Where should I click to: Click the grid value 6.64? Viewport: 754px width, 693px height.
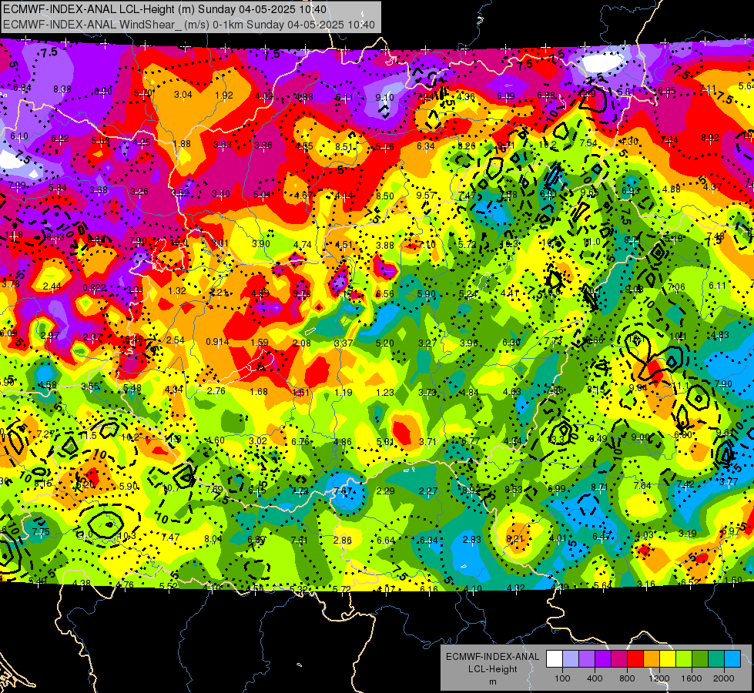tap(386, 541)
